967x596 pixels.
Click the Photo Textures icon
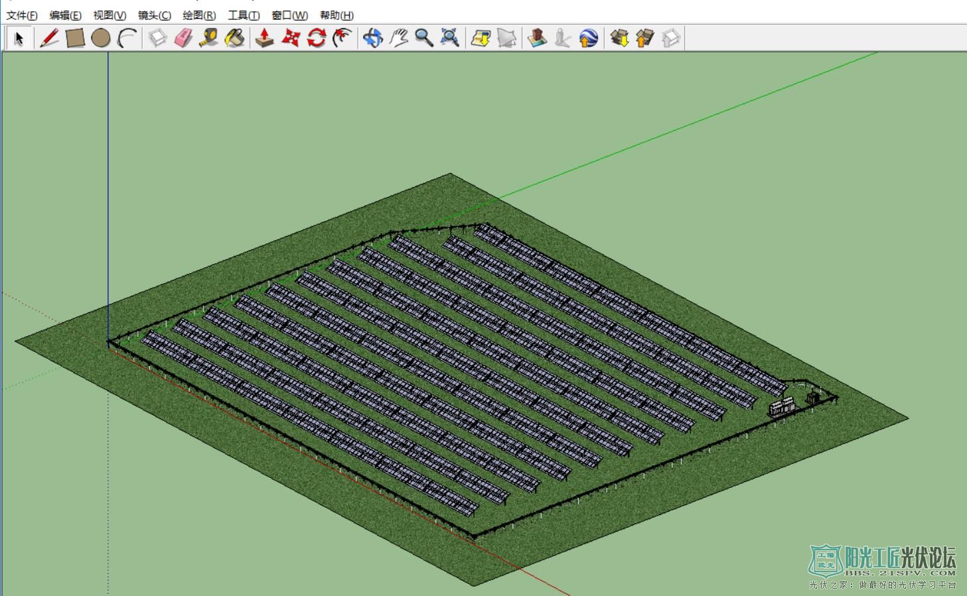(x=563, y=38)
